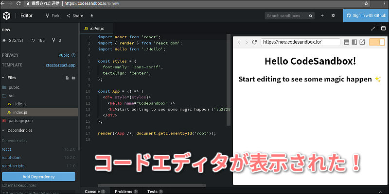The height and width of the screenshot is (194, 389).
Task: Sign in with Github
Action: click(x=366, y=16)
